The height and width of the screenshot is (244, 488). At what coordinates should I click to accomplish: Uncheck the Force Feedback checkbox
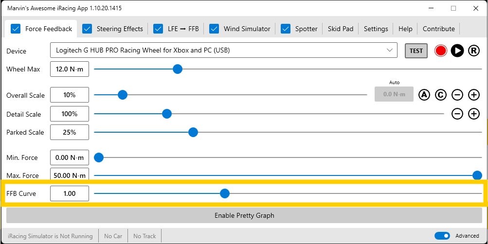16,29
